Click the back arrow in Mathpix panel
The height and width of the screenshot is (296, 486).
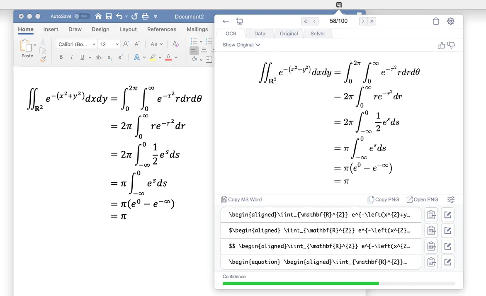tap(226, 21)
